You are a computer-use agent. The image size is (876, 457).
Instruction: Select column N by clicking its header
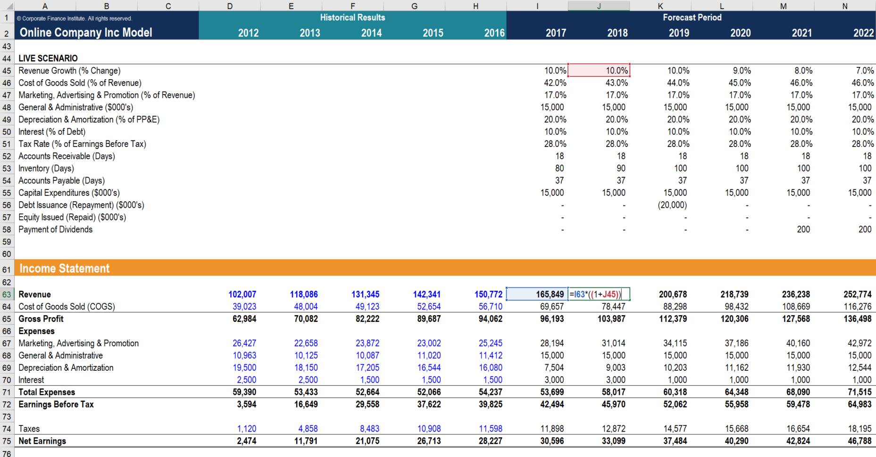click(x=844, y=6)
